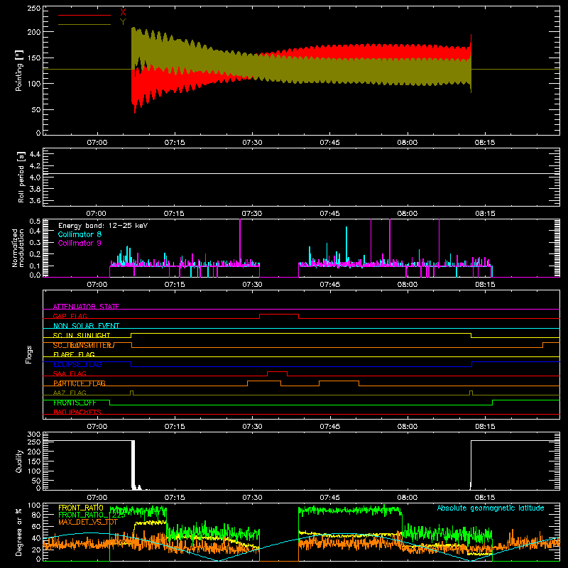Click the modulation plot's 07:15 time label
The image size is (568, 568).
tap(175, 285)
